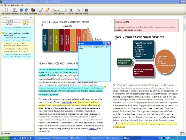Select the yellow 'human capital means' highlight entry
186x140 pixels.
click(18, 44)
